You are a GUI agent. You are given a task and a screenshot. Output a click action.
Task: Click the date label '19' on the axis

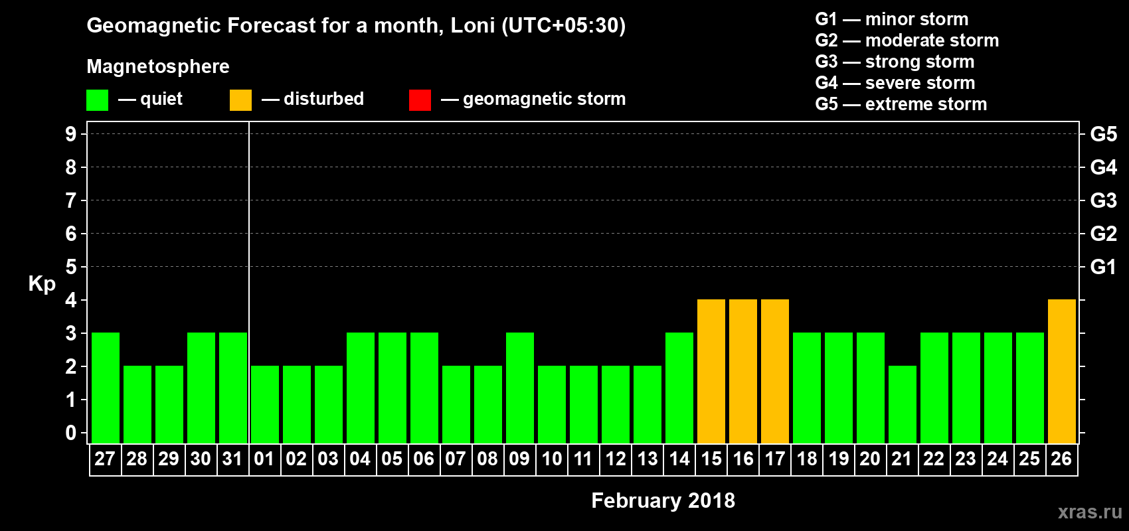click(x=838, y=459)
